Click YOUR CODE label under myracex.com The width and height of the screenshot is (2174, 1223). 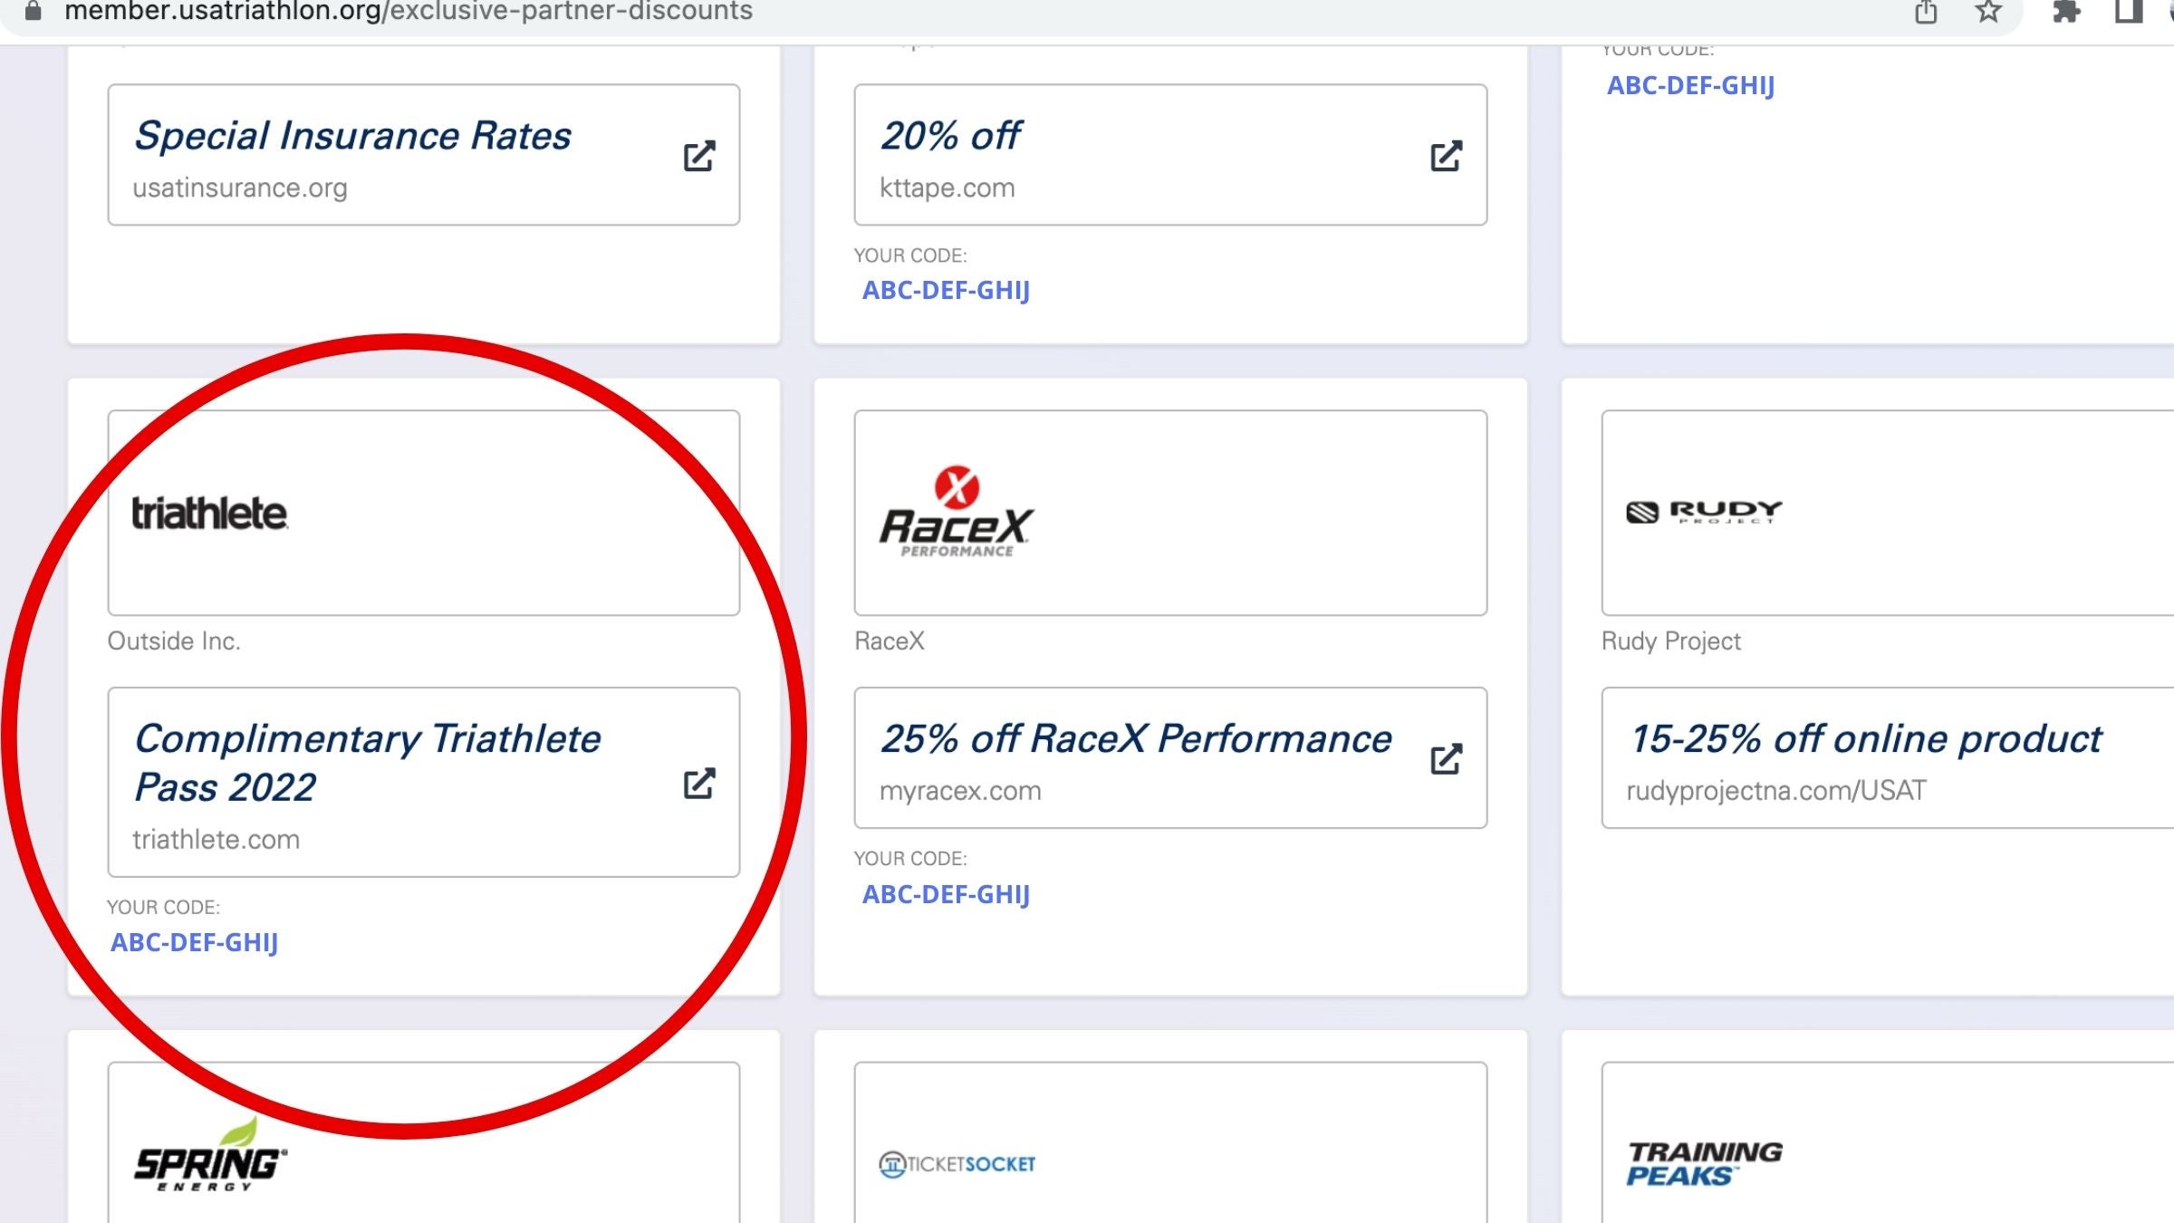pyautogui.click(x=910, y=858)
